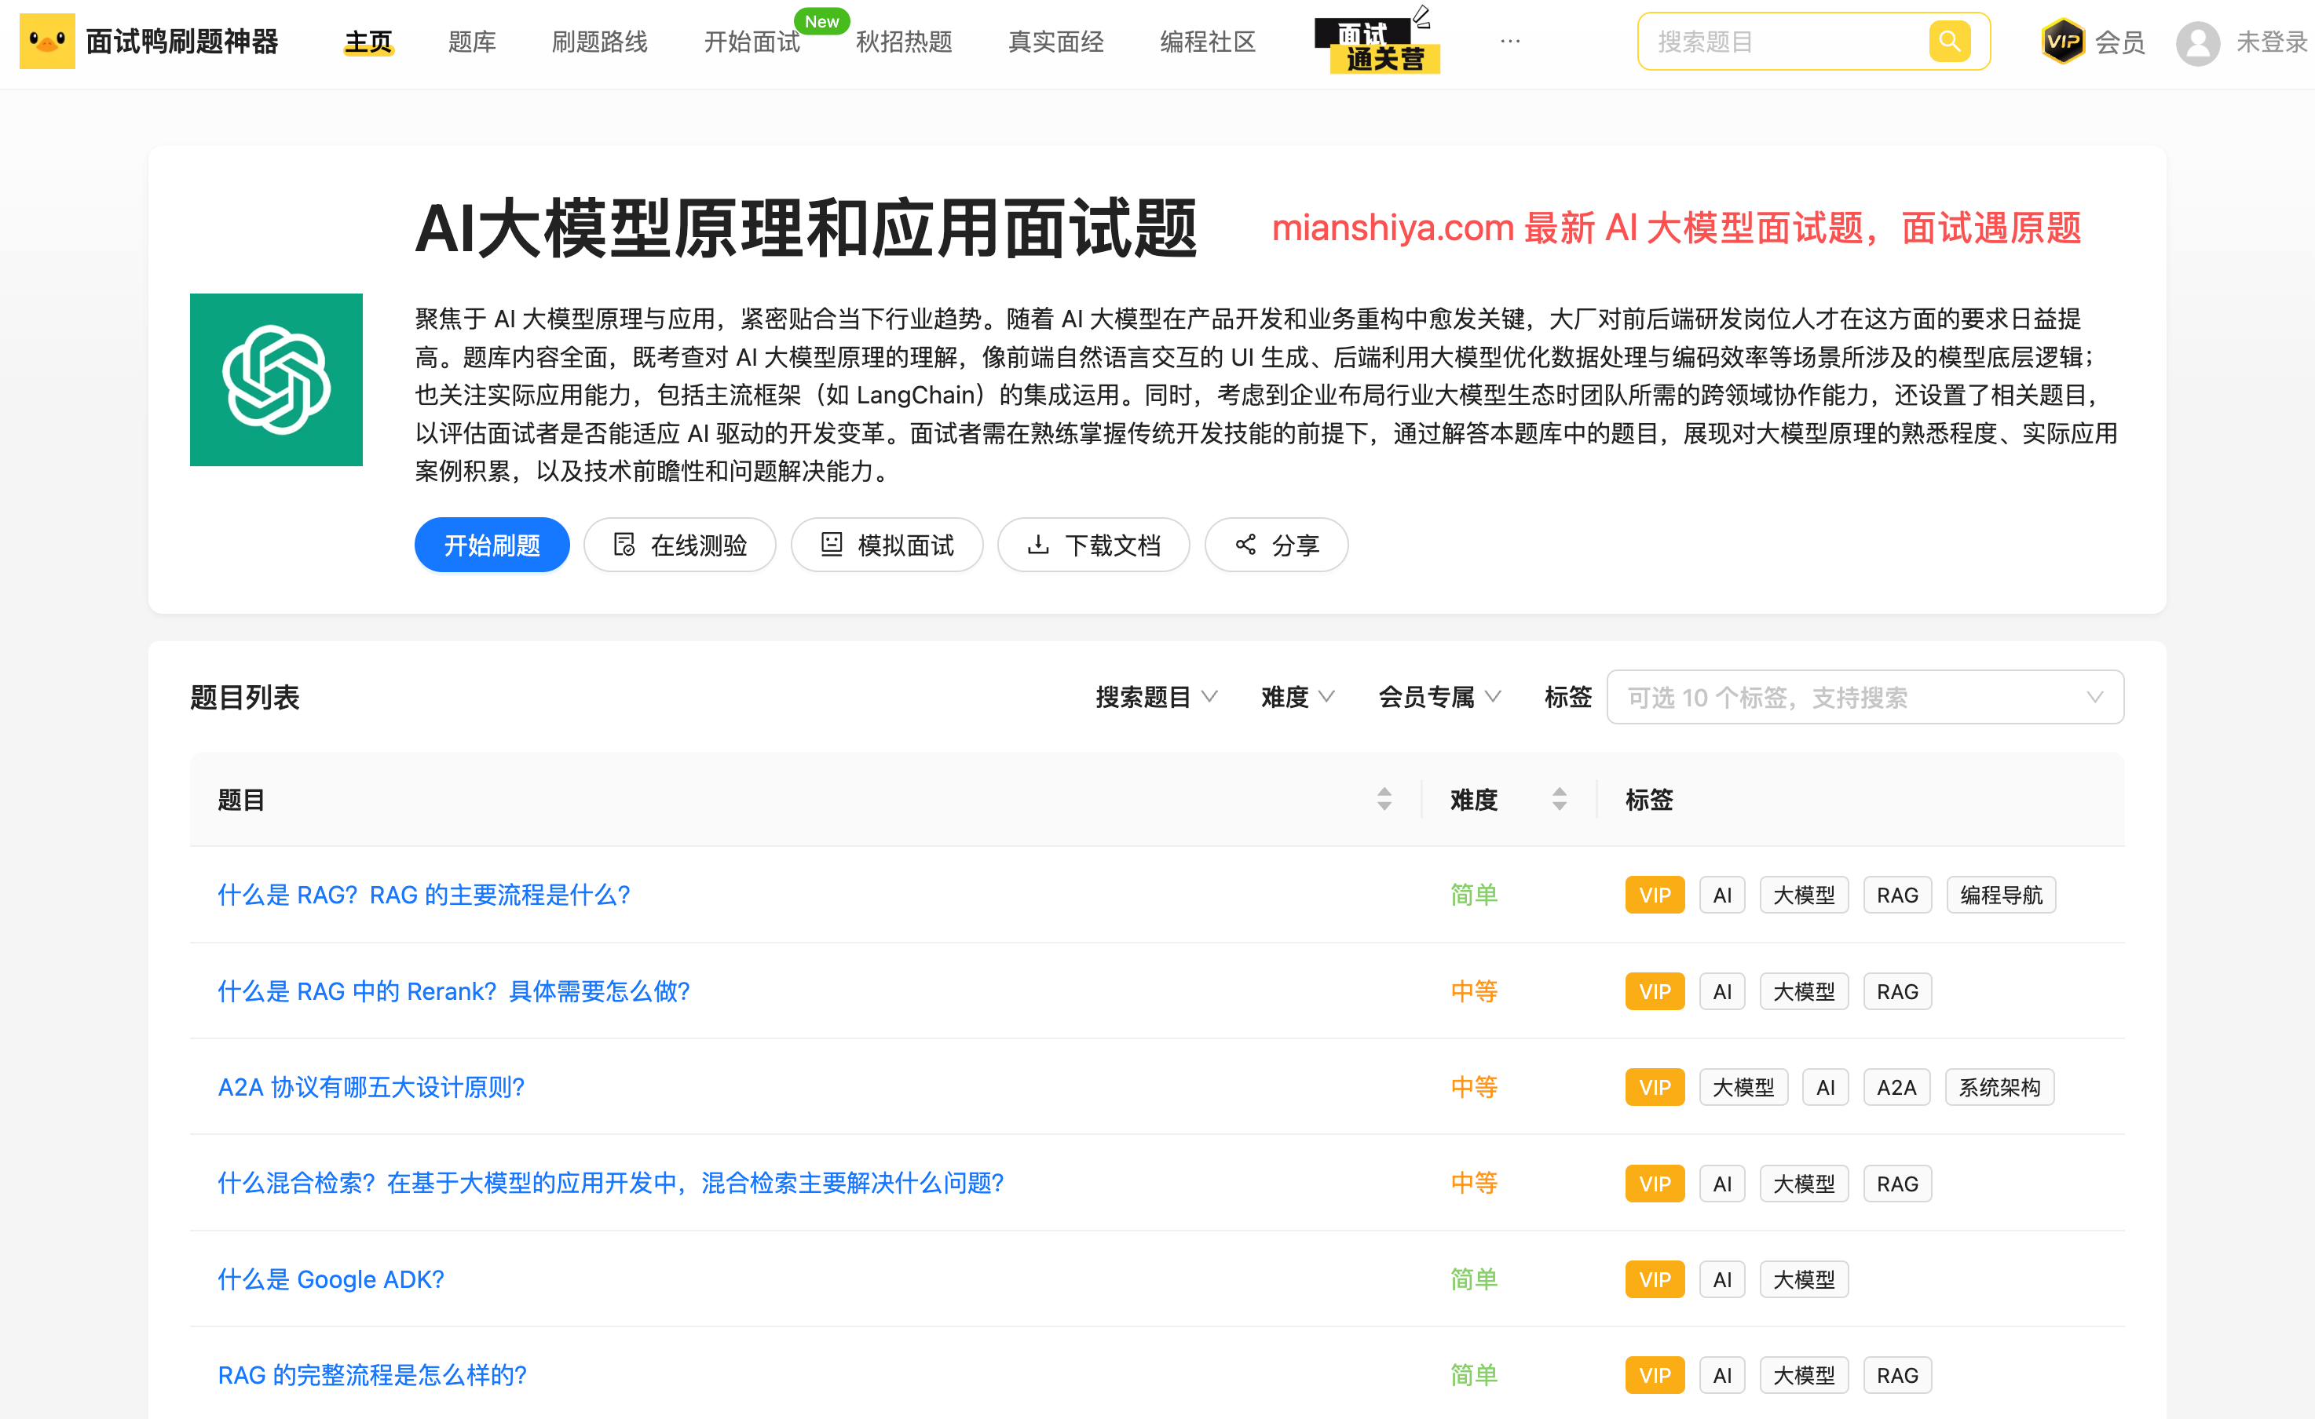Expand the 难度 filter dropdown

[1297, 697]
